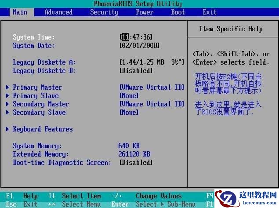Click the 261120 KB value
The image size is (279, 208).
(134, 154)
